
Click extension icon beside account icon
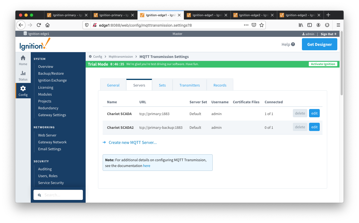click(x=327, y=25)
